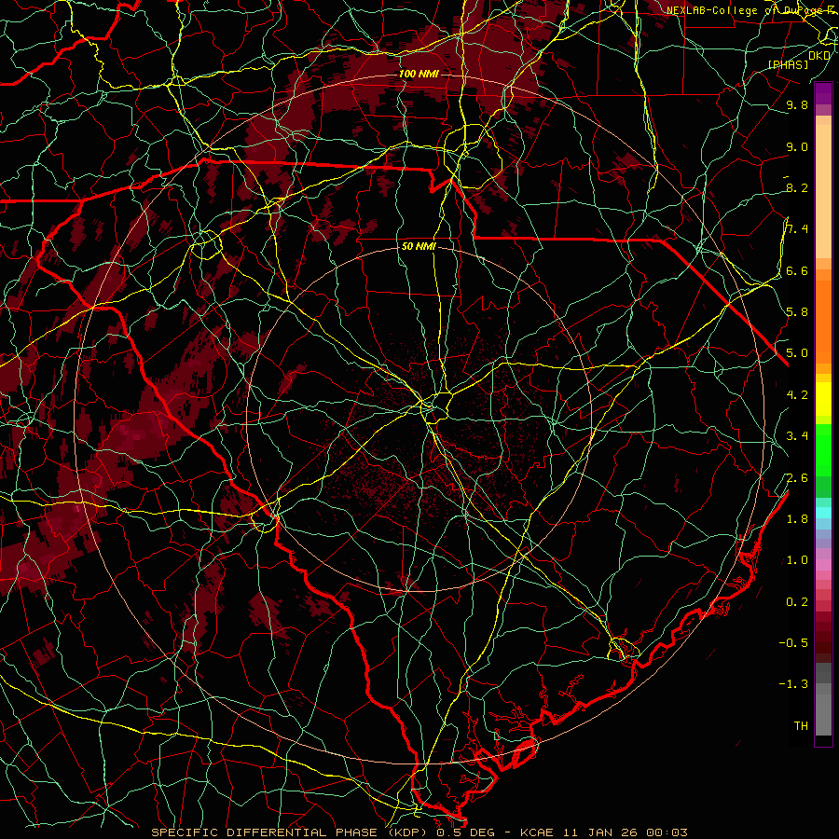Image resolution: width=839 pixels, height=839 pixels.
Task: Select the 0.2 legend value
Action: click(x=797, y=601)
